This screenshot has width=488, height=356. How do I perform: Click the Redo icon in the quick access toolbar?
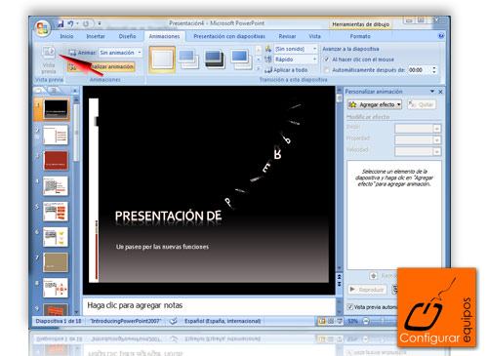[x=86, y=23]
